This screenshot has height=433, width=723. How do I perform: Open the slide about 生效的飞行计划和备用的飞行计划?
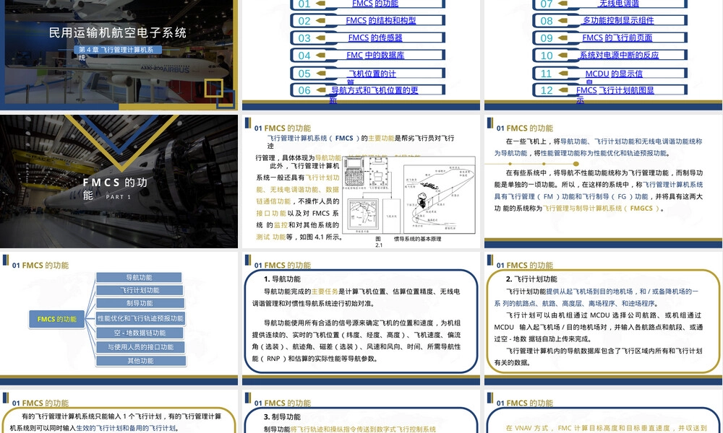click(x=119, y=412)
